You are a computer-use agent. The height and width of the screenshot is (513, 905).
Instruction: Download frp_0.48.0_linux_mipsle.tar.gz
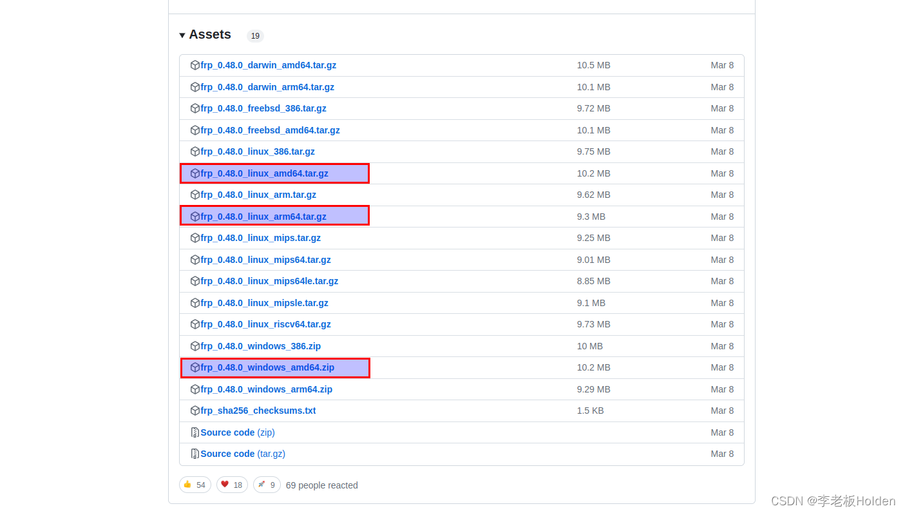coord(264,303)
